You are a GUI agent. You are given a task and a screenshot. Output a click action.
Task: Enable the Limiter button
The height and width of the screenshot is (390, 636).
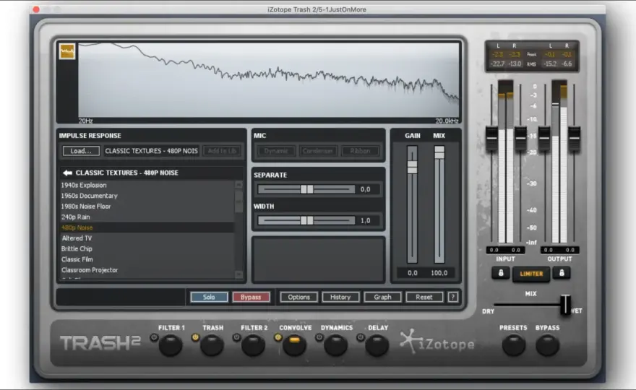[531, 274]
